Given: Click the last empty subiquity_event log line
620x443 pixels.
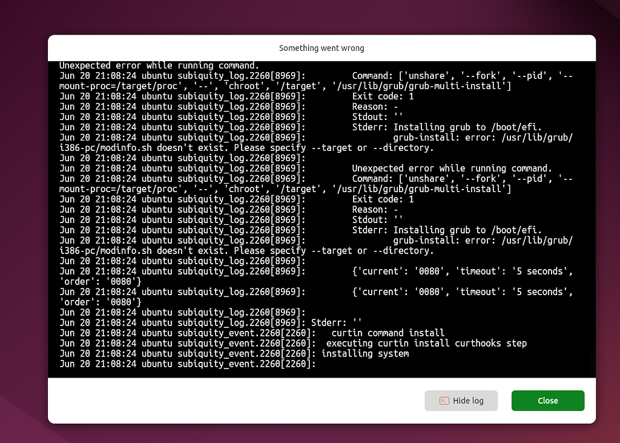Looking at the screenshot, I should coord(188,364).
